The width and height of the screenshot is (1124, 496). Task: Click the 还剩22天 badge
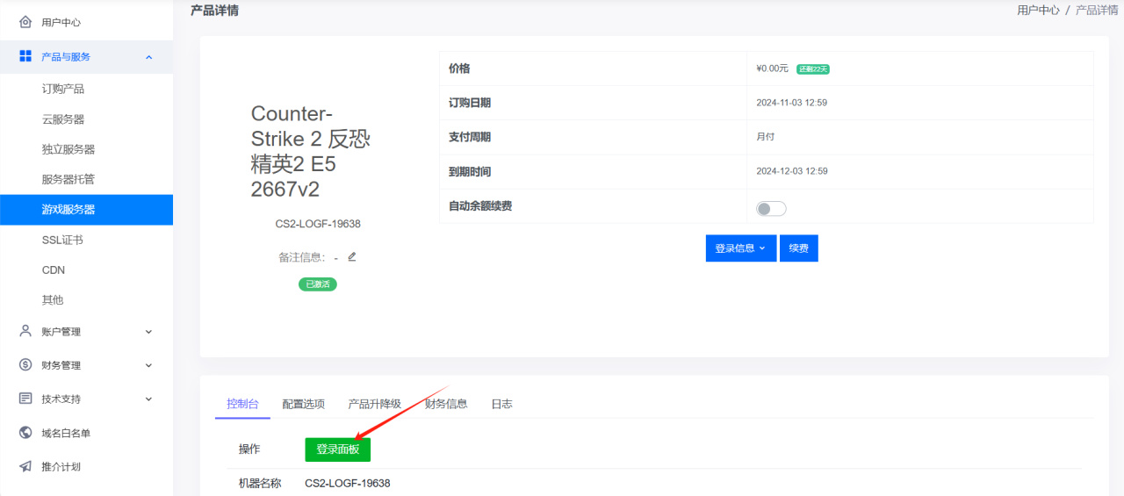tap(813, 68)
